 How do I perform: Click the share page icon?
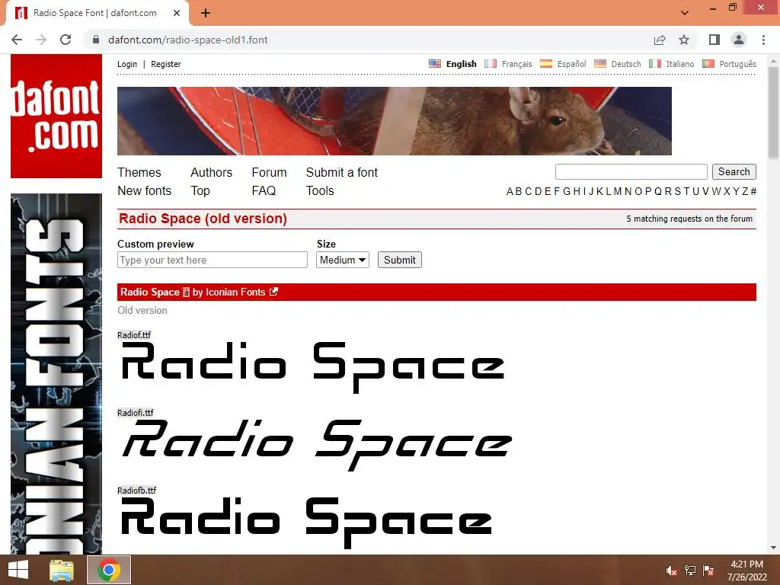pyautogui.click(x=660, y=40)
